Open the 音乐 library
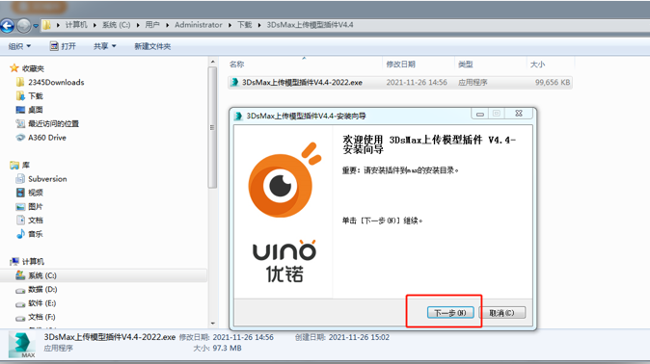The image size is (650, 364). point(30,234)
